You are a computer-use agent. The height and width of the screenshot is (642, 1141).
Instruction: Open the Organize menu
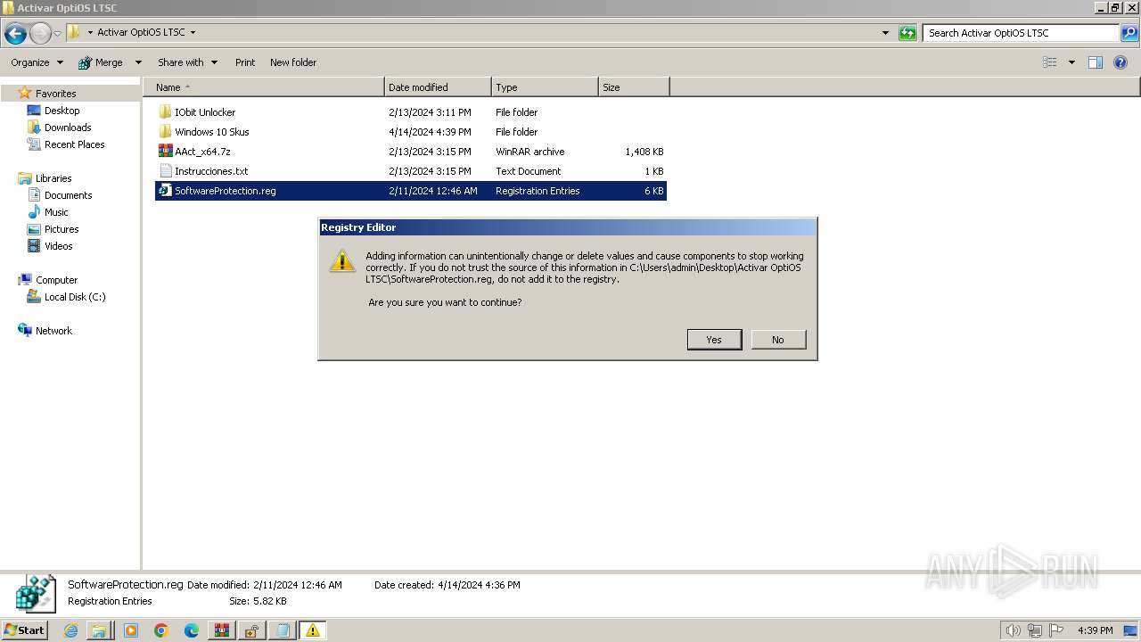37,62
